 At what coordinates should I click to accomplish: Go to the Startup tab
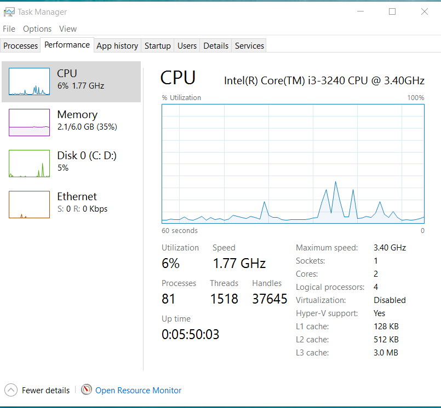(x=158, y=46)
